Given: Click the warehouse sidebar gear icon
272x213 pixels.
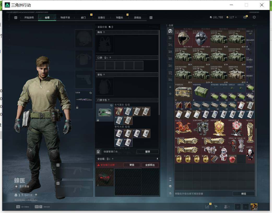Looking at the screenshot, I should tap(170, 94).
